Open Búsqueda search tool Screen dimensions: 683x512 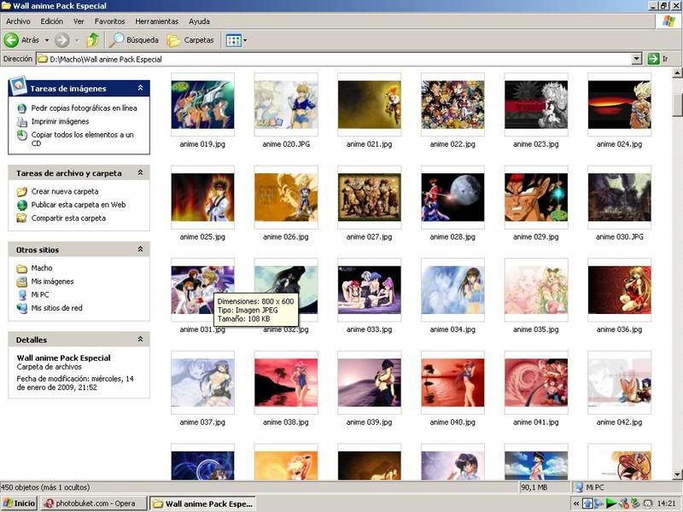pyautogui.click(x=134, y=40)
